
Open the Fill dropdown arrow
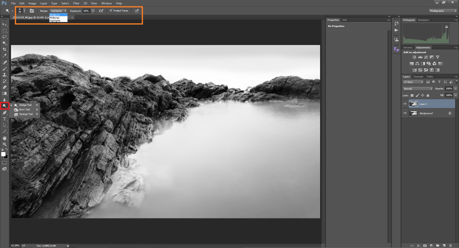point(456,95)
